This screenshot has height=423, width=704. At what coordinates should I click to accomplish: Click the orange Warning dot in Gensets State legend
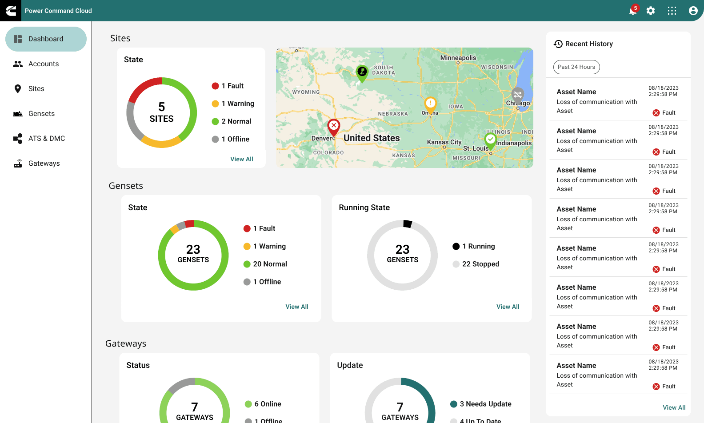tap(247, 247)
